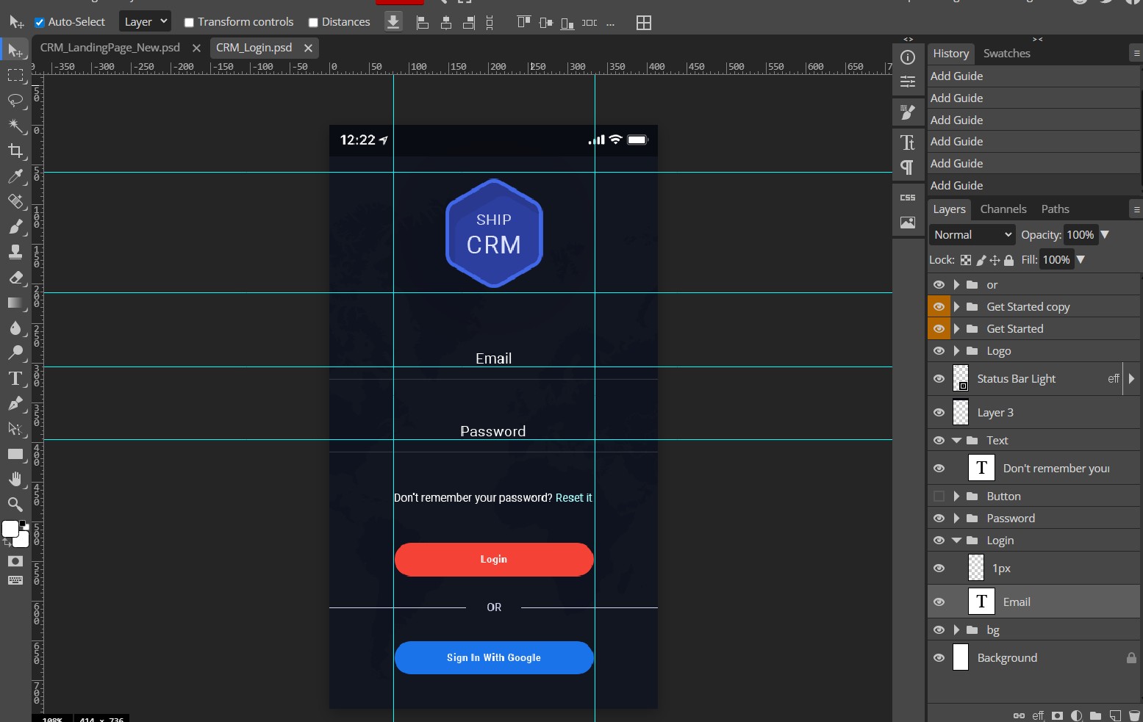Collapse the Text folder
This screenshot has width=1143, height=722.
coord(956,441)
